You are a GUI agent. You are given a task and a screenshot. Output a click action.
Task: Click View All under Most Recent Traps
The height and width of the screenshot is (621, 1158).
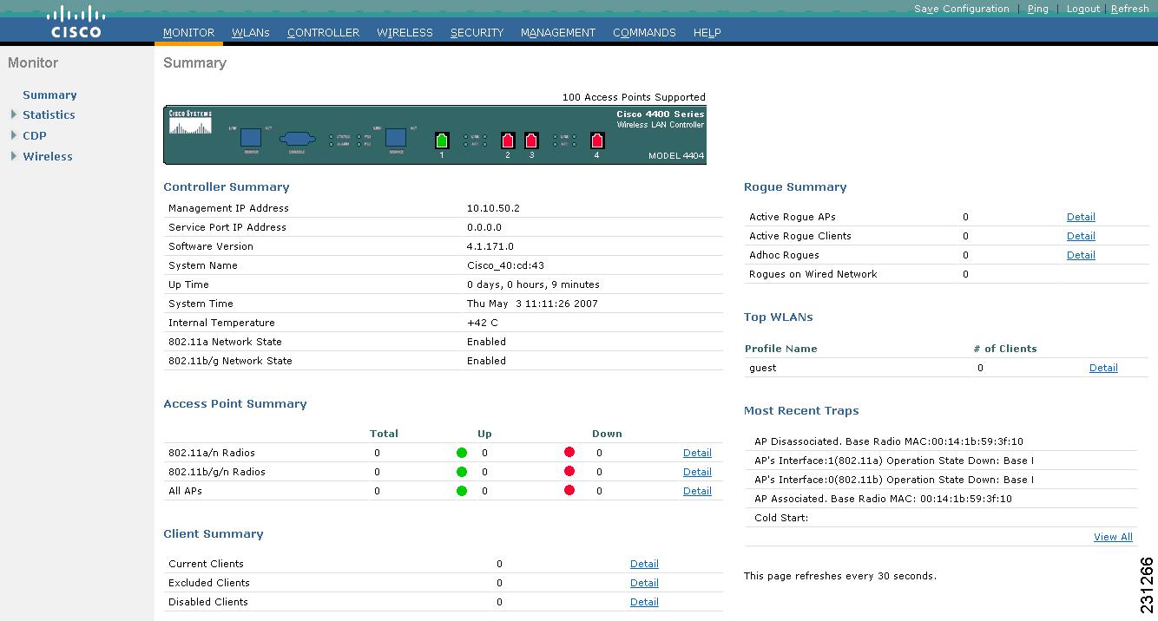[1113, 537]
